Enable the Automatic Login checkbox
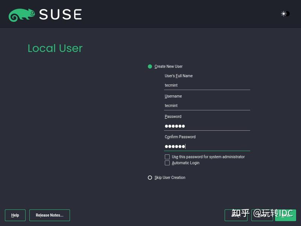301x226 pixels. (167, 163)
